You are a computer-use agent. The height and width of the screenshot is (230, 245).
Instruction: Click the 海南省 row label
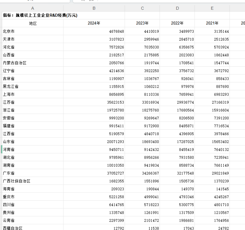tap(9, 189)
